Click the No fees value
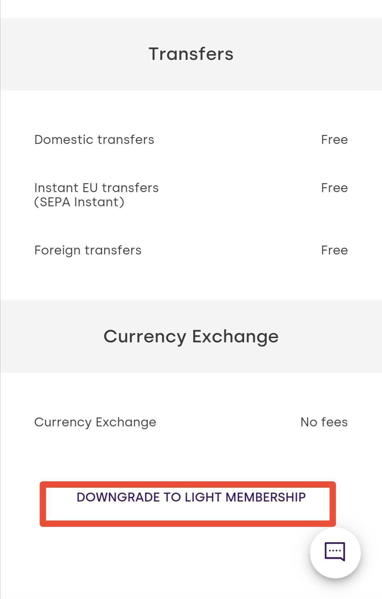The width and height of the screenshot is (382, 599). tap(324, 422)
